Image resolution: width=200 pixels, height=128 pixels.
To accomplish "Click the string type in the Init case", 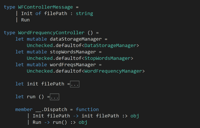I will tap(84, 13).
